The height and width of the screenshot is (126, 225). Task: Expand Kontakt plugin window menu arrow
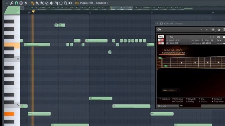(x=157, y=23)
